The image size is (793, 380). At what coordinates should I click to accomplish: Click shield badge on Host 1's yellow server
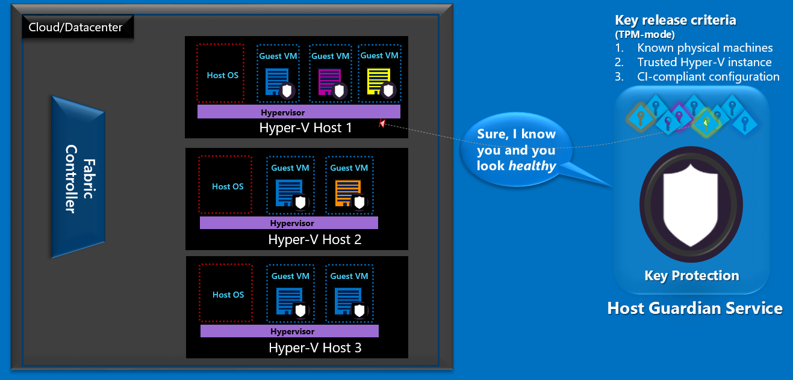click(x=389, y=91)
